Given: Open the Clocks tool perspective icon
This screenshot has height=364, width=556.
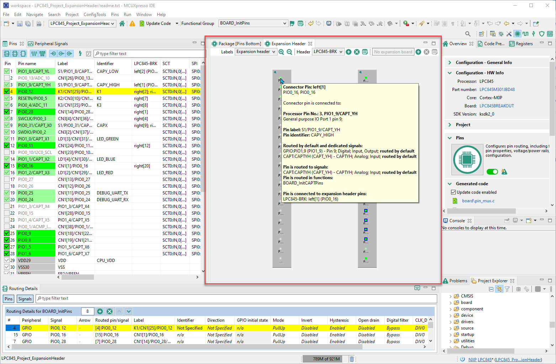Looking at the screenshot, I should click(x=525, y=34).
